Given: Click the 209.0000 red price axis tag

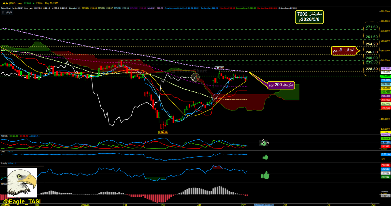Looking at the screenshot, I should click(386, 100).
